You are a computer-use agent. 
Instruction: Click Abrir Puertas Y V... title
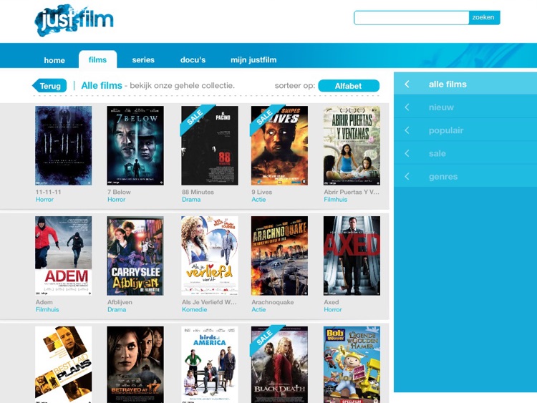(352, 192)
